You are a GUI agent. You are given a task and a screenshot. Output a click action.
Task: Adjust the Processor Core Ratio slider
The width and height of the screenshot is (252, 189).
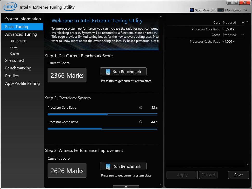pos(102,114)
